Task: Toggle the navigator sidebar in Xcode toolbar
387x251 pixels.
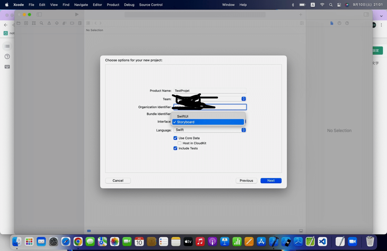Action: pos(39,14)
